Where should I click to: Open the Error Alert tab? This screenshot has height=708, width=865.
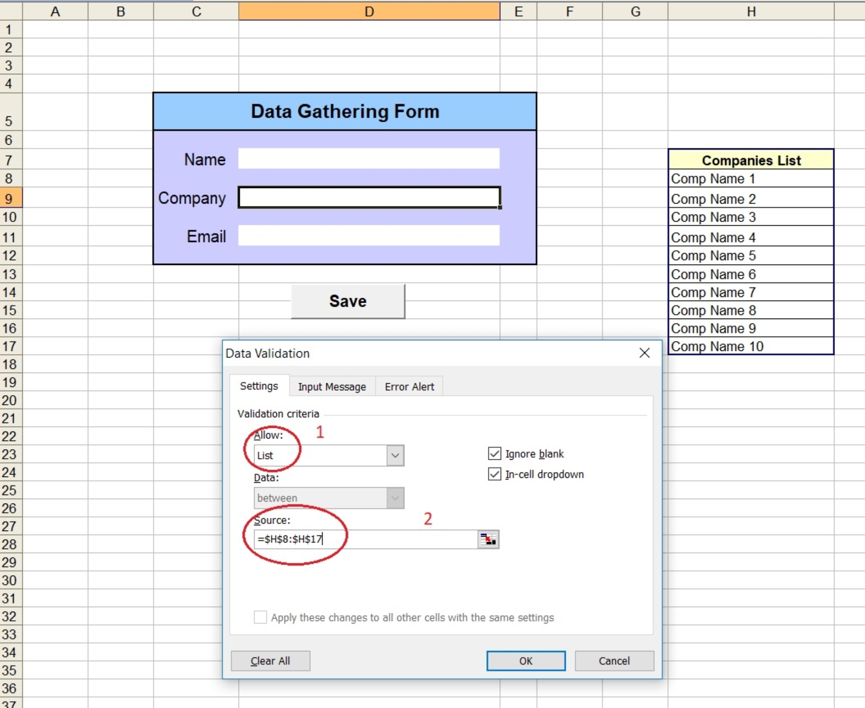click(x=409, y=386)
